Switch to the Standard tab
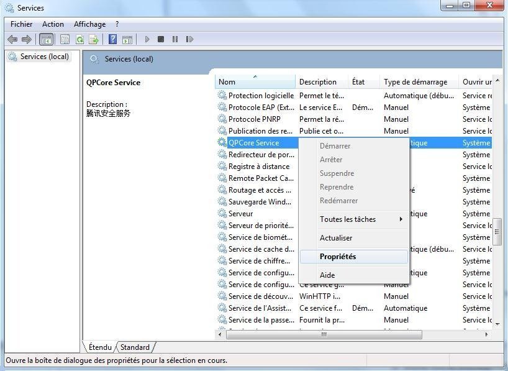Screen dimensions: 508x371 click(x=135, y=347)
